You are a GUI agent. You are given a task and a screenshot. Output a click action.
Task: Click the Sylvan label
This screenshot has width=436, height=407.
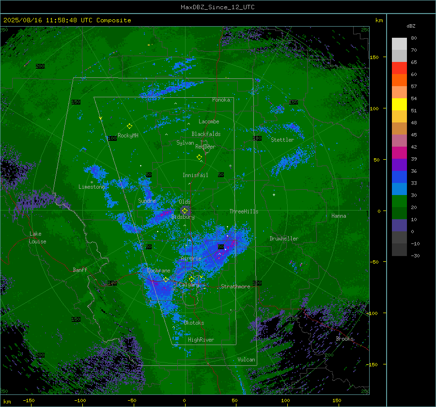tap(185, 143)
